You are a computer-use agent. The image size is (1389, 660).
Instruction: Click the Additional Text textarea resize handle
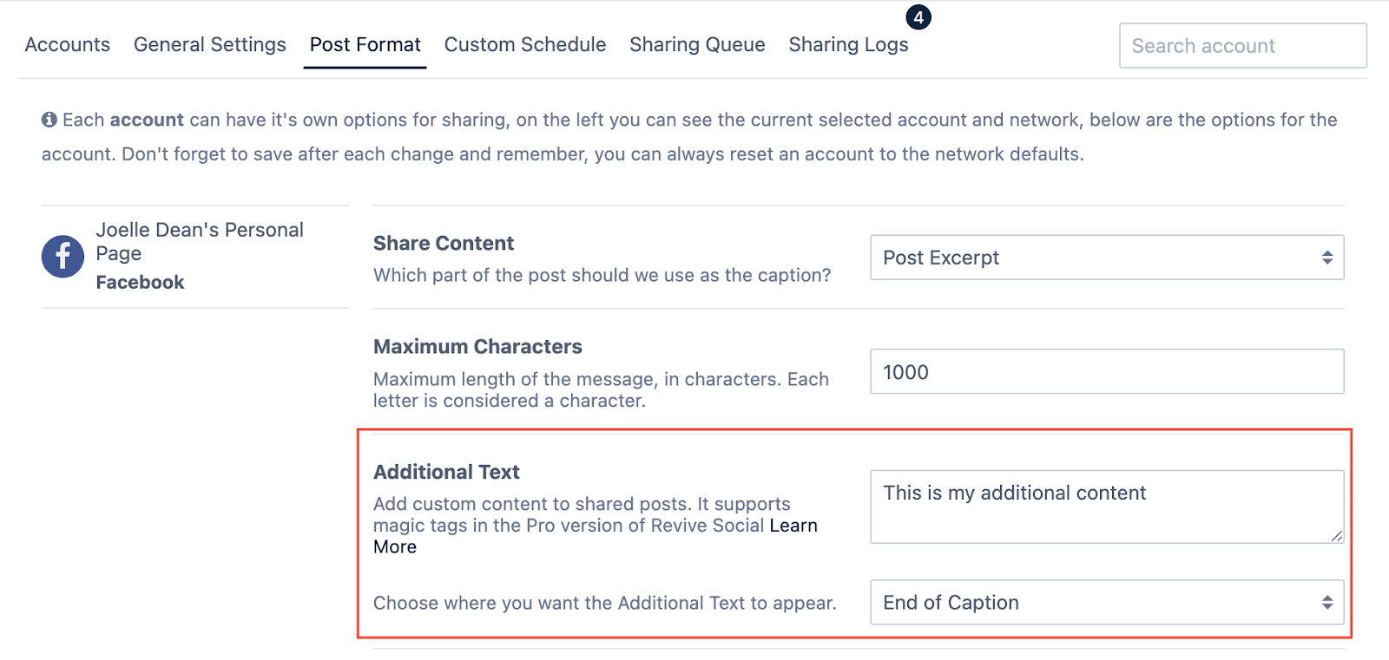1337,536
